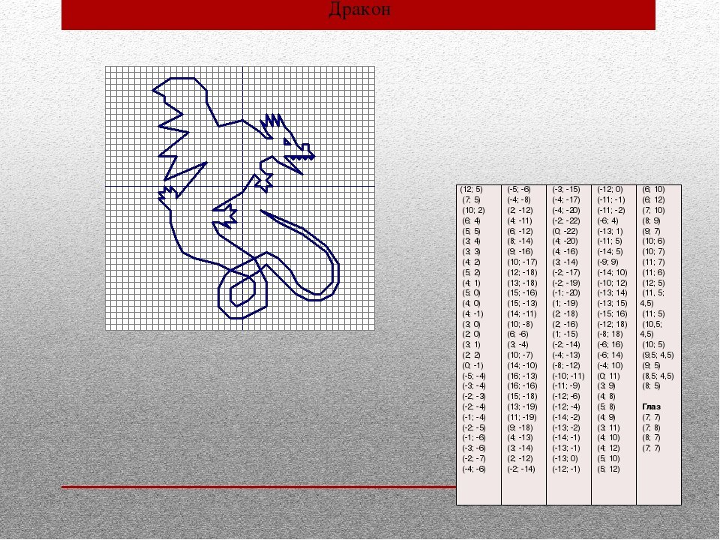
Task: Click coordinate (-5; -6) atop the second column
Action: coord(518,189)
